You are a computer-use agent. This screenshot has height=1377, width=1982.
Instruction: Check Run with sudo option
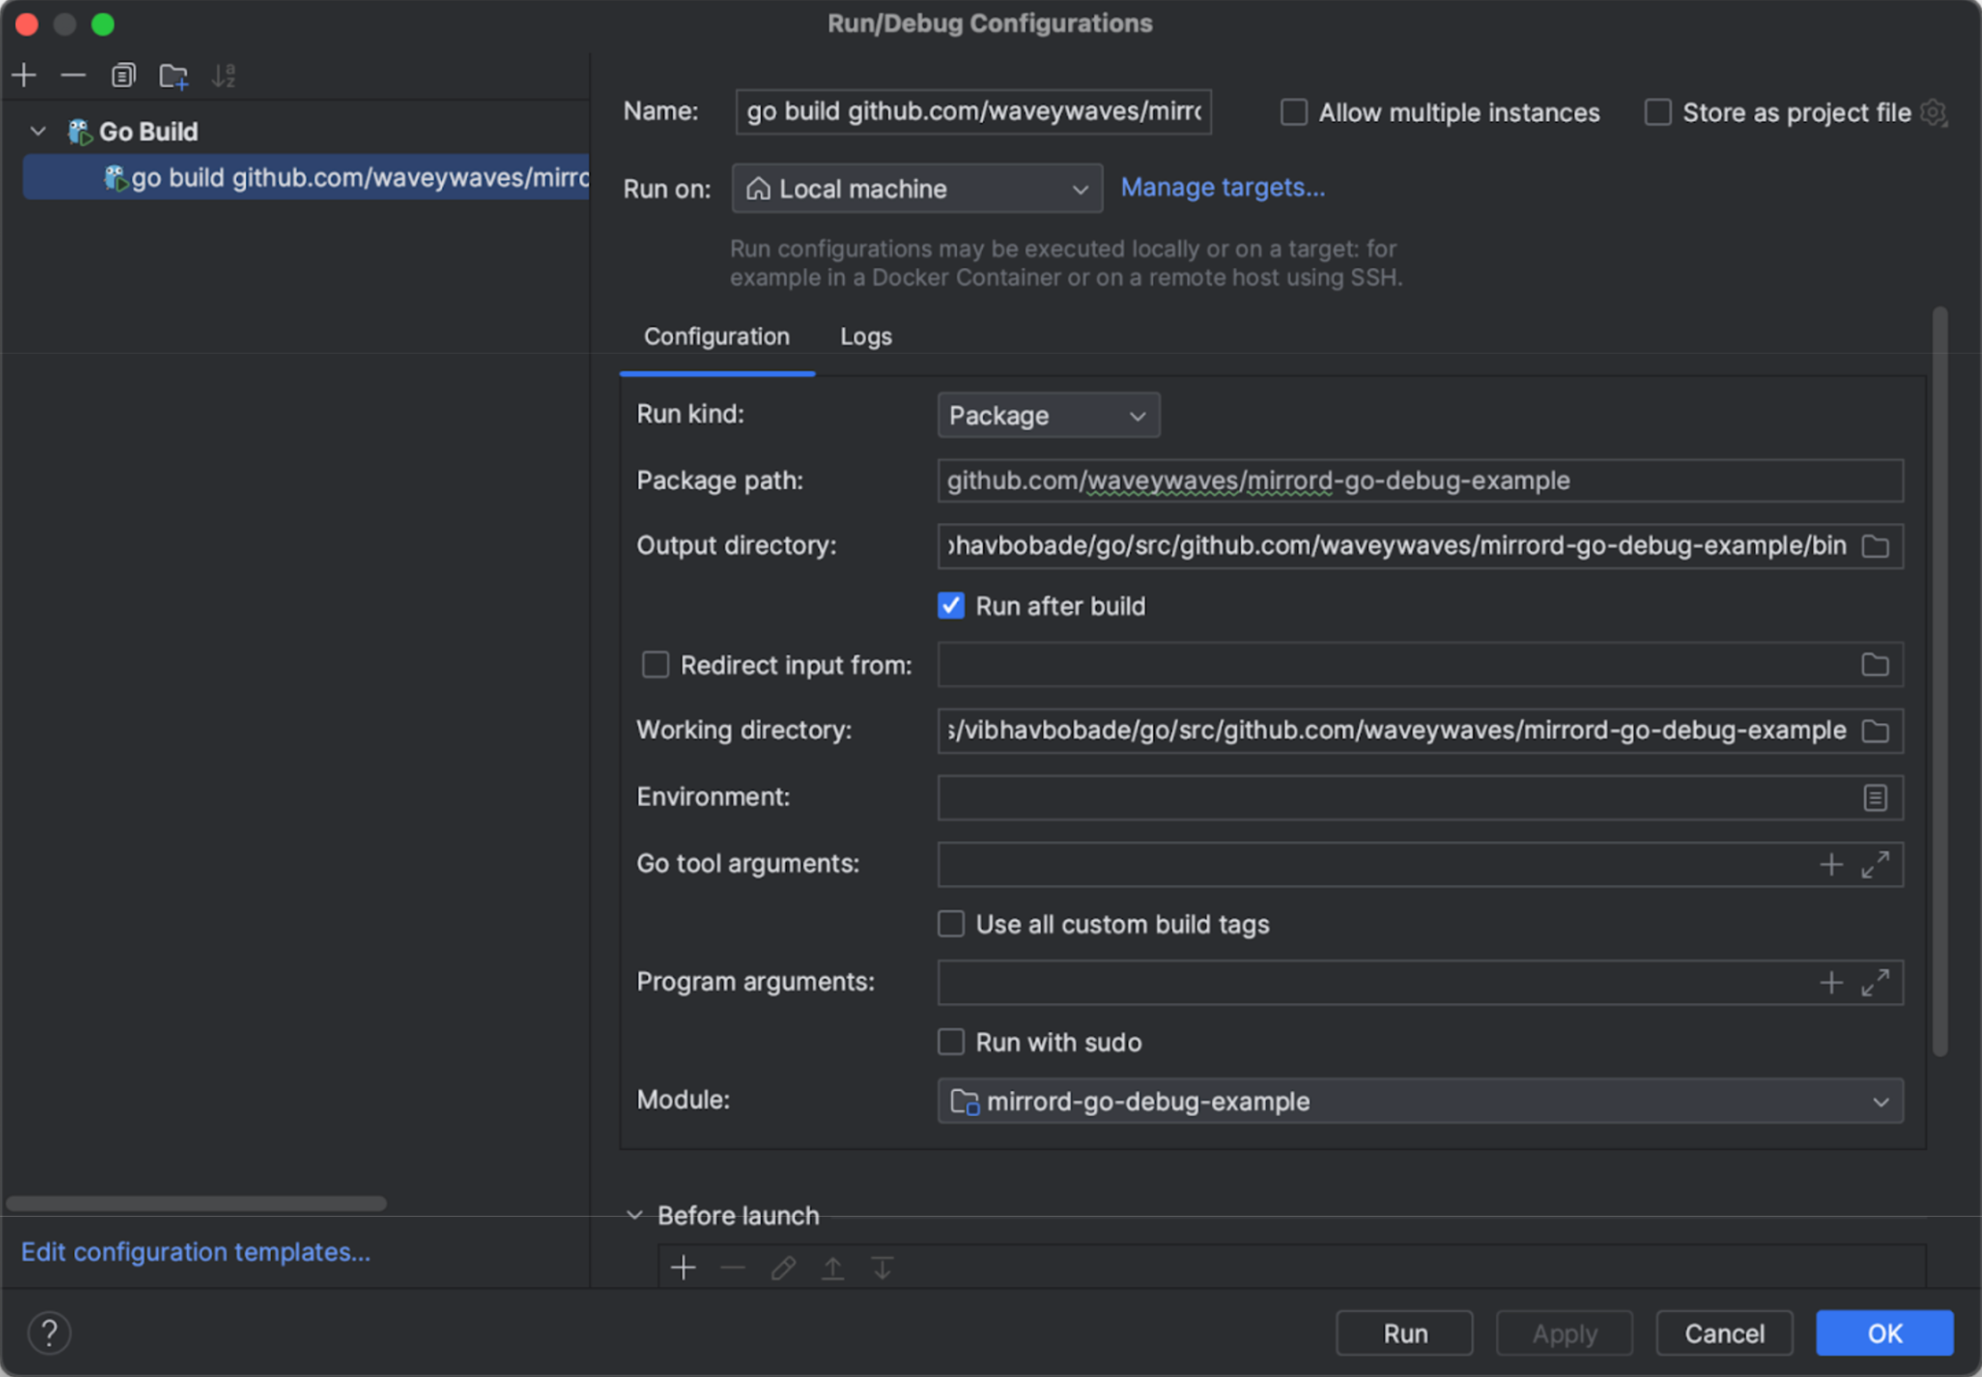951,1042
